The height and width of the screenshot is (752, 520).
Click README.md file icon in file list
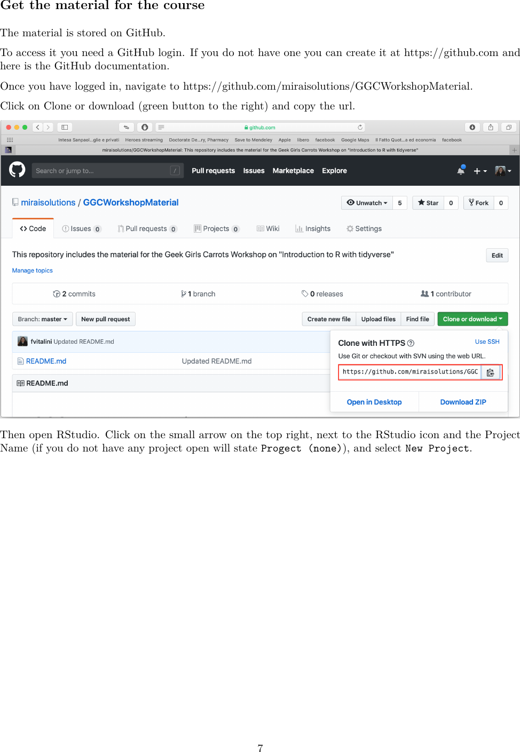point(20,361)
